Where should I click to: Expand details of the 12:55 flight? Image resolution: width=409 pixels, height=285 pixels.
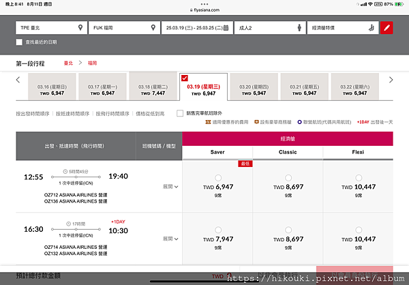[170, 187]
